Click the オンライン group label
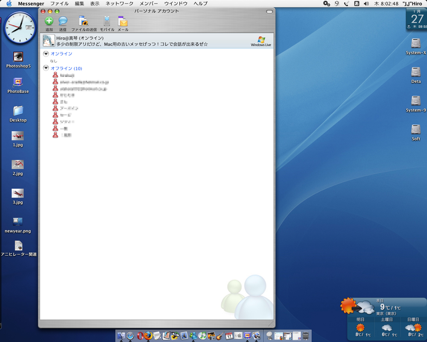The height and width of the screenshot is (342, 427). point(61,54)
